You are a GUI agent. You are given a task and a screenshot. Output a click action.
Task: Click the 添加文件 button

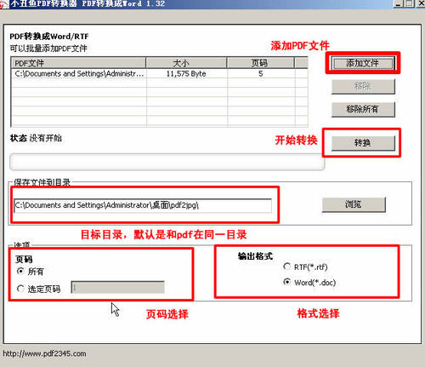pyautogui.click(x=363, y=63)
